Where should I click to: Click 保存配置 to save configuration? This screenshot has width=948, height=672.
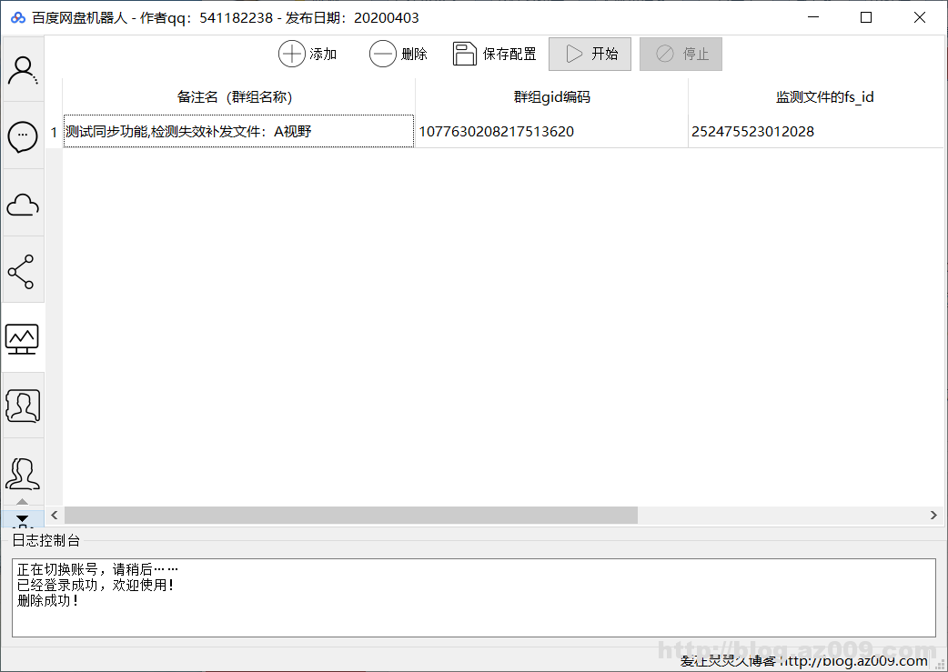coord(495,55)
